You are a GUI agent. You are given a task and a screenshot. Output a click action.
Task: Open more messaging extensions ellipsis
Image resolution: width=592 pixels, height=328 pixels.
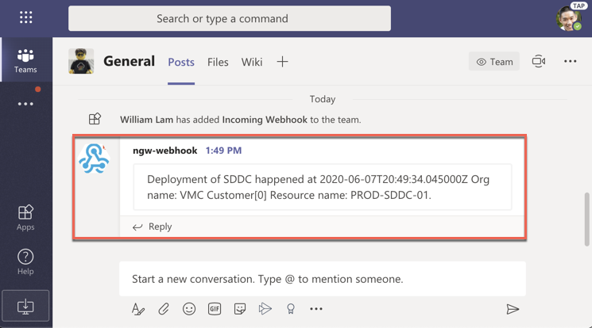316,309
